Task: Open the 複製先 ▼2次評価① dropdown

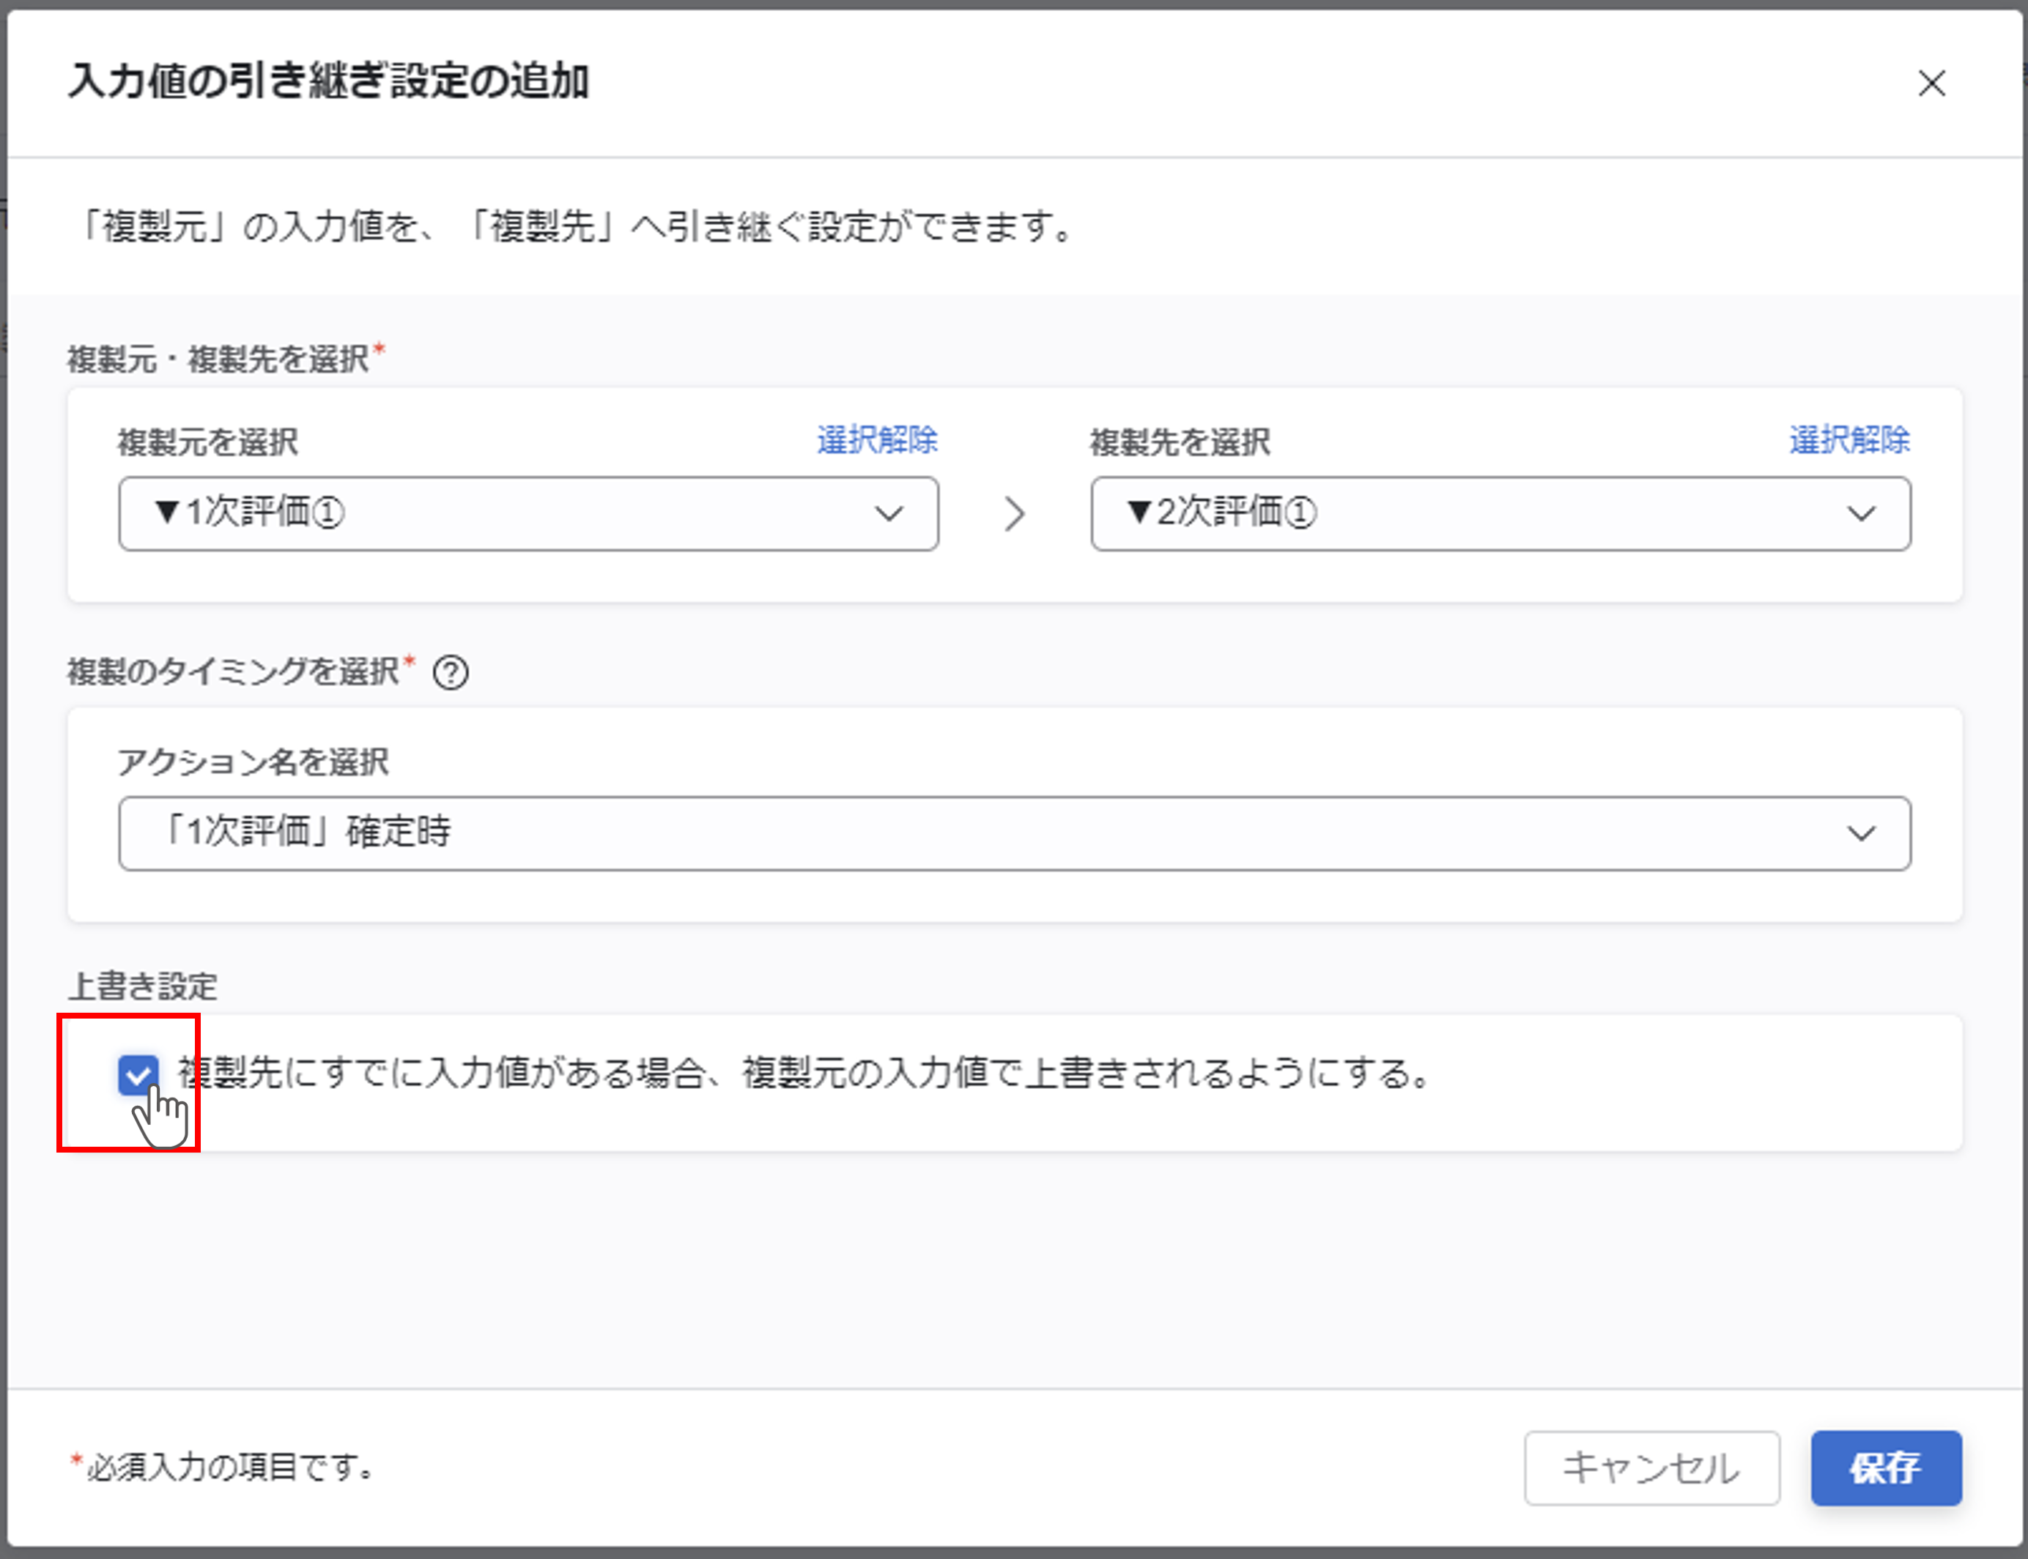Action: point(1500,514)
